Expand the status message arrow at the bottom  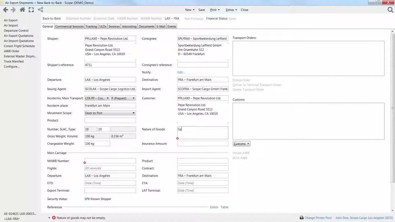tap(49, 218)
